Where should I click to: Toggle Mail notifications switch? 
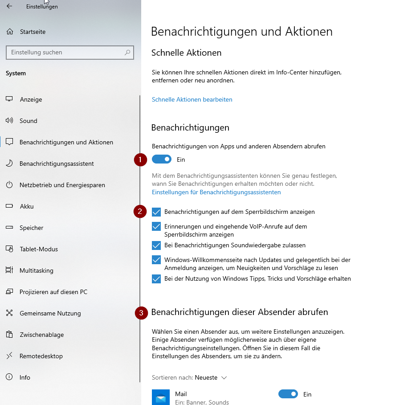pos(288,394)
